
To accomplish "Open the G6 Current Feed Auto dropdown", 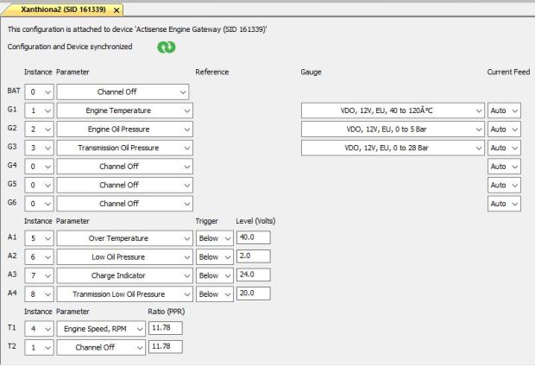I will click(504, 204).
